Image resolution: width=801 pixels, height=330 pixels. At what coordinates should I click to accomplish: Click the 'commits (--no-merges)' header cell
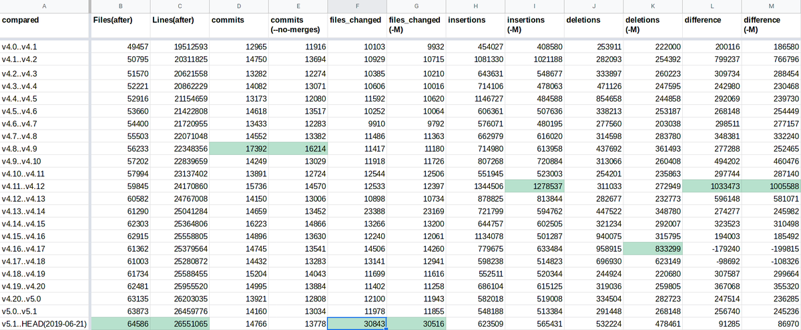[x=298, y=25]
